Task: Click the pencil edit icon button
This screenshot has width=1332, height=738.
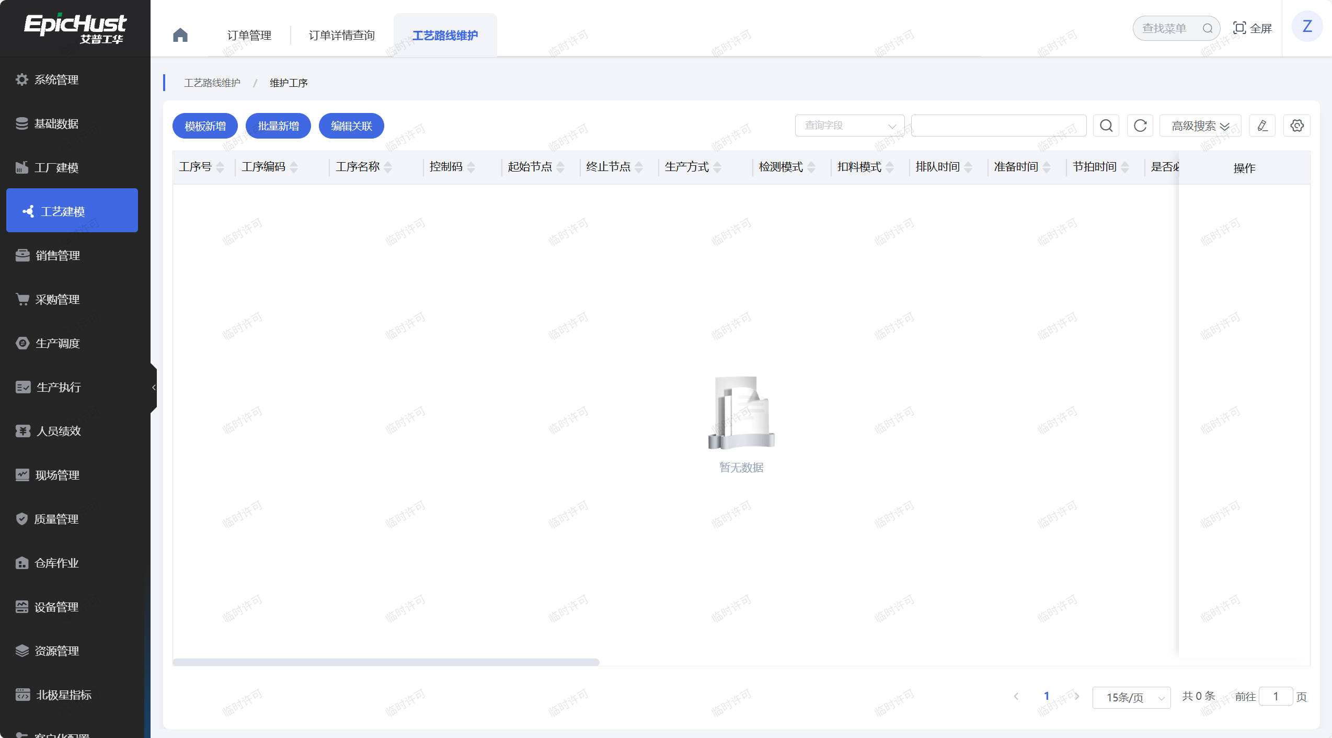Action: [1262, 126]
